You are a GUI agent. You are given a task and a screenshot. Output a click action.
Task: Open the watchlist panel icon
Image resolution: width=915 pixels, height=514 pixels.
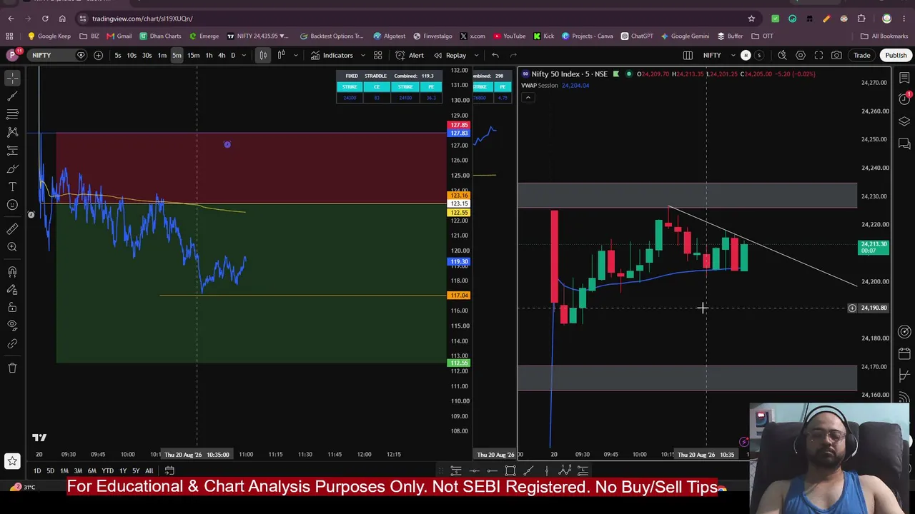pyautogui.click(x=904, y=77)
